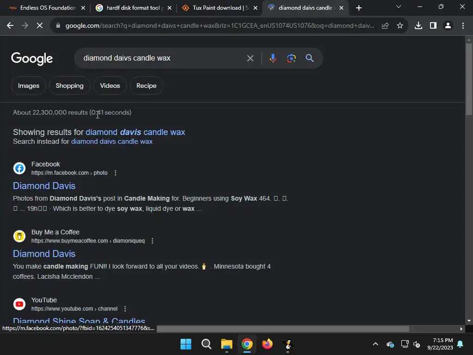Open tab search dropdown arrow
Image resolution: width=473 pixels, height=355 pixels.
click(x=399, y=6)
